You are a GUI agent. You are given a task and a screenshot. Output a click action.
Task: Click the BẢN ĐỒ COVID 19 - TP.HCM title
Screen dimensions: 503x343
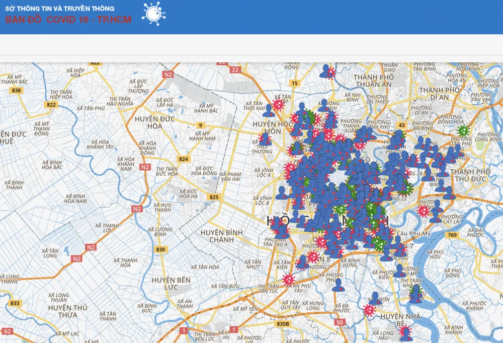68,20
